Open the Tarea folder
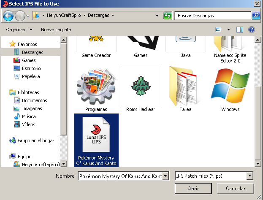 [x=186, y=86]
